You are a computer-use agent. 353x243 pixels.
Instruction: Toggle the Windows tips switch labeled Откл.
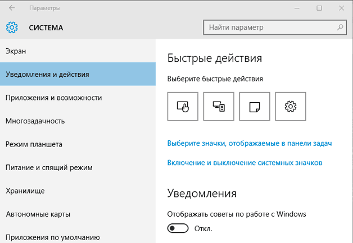point(178,228)
